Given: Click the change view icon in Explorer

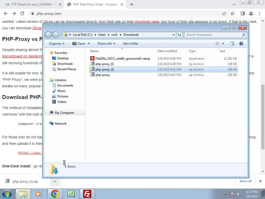Looking at the screenshot, I should [218, 44].
